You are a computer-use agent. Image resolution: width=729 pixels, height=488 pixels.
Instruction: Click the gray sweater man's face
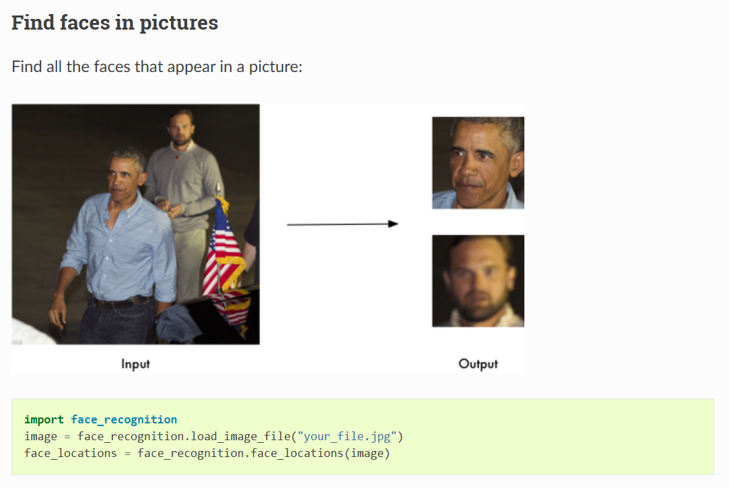click(x=181, y=128)
